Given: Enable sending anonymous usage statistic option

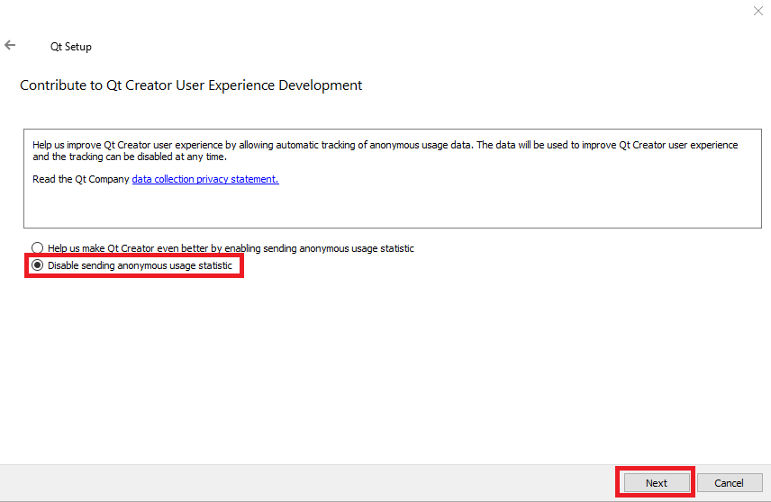Looking at the screenshot, I should tap(222, 248).
